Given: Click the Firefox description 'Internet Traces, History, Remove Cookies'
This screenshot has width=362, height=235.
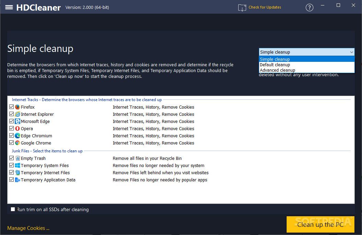Looking at the screenshot, I should coord(153,107).
